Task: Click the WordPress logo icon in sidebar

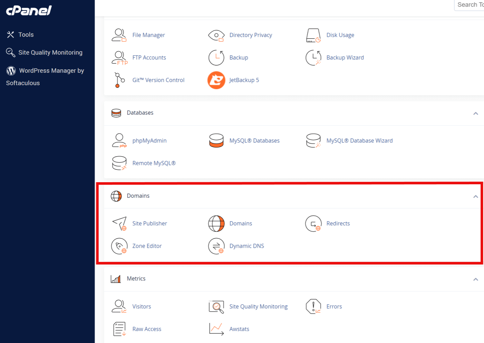Action: click(x=11, y=71)
